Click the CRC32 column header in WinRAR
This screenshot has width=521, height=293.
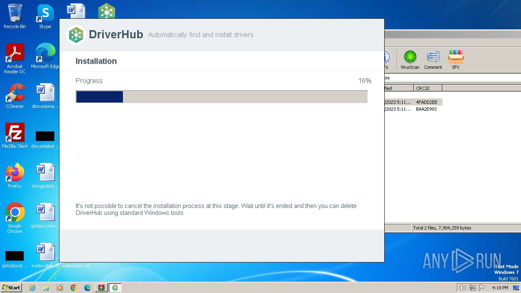pos(428,88)
